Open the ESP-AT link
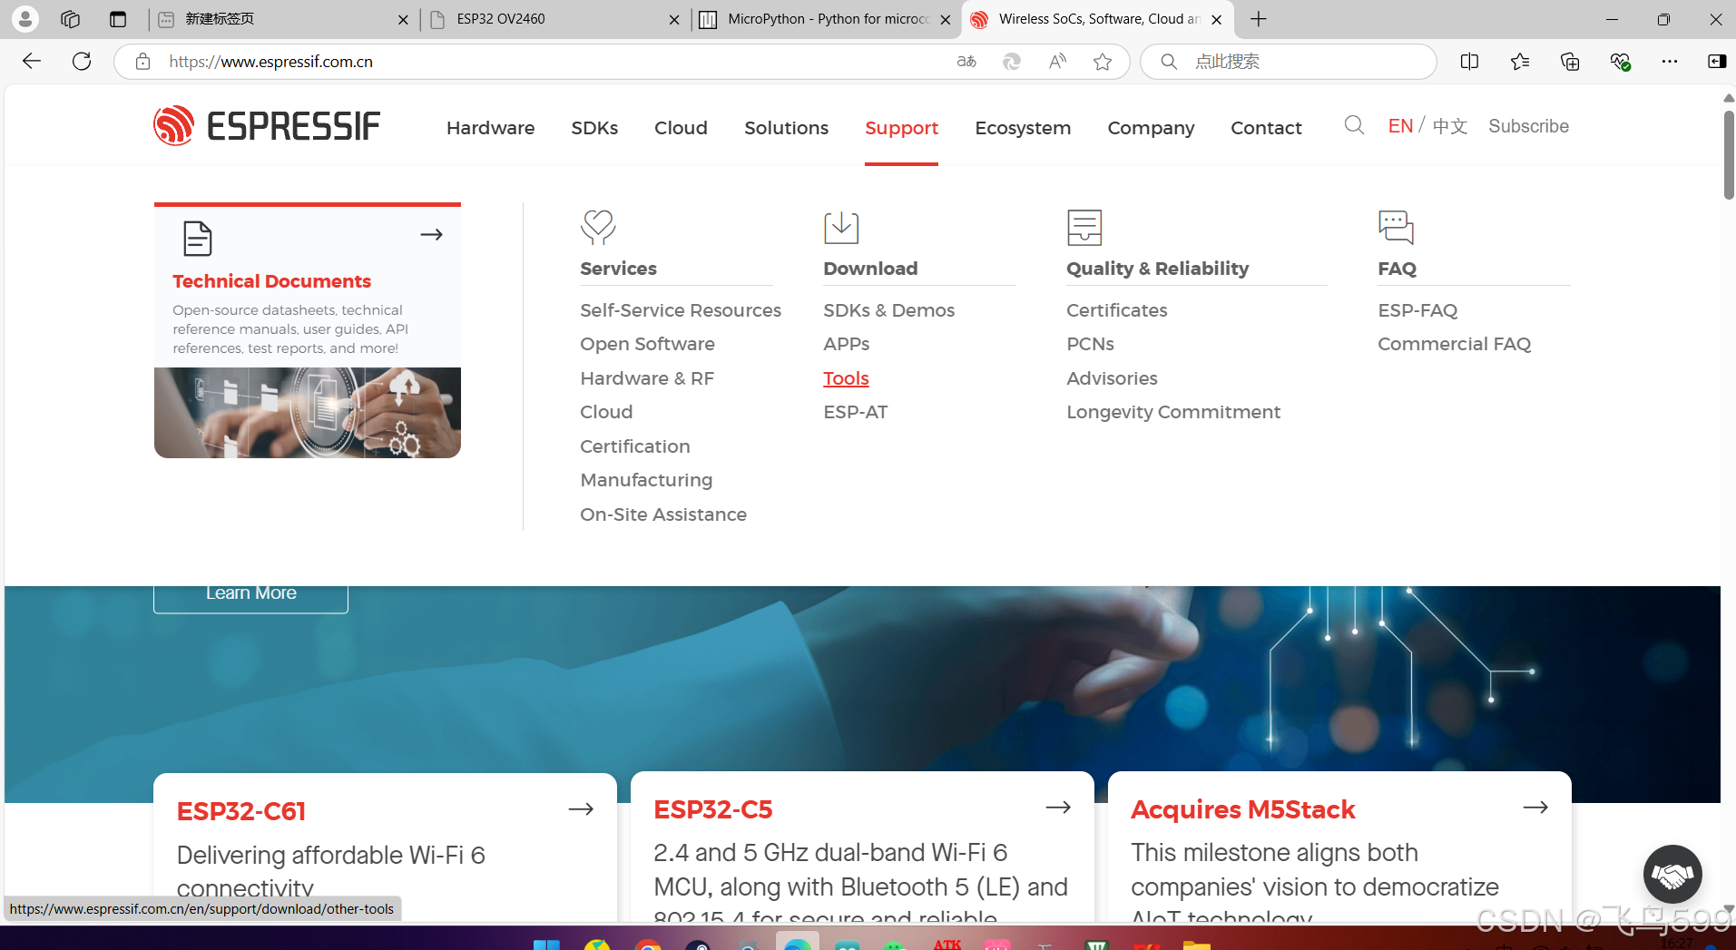Image resolution: width=1736 pixels, height=950 pixels. pos(855,412)
